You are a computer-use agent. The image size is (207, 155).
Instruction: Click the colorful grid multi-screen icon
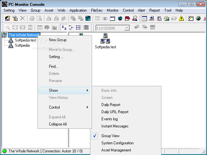click(x=88, y=18)
